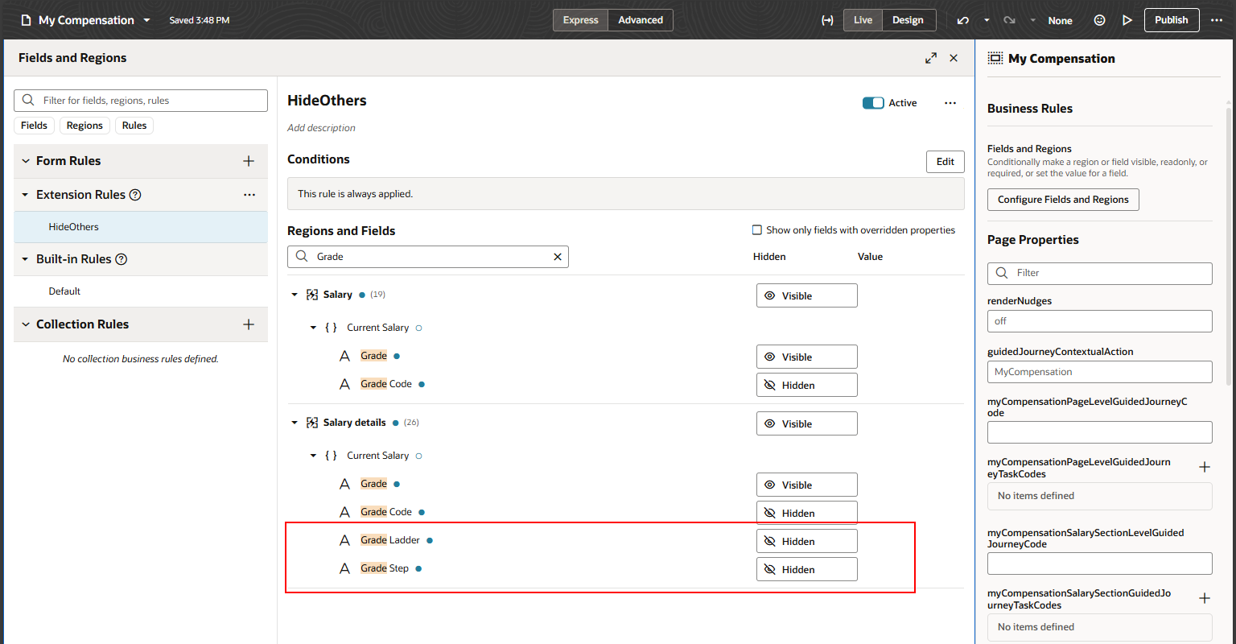Filter by Fields chip
The width and height of the screenshot is (1236, 644).
[x=34, y=126]
